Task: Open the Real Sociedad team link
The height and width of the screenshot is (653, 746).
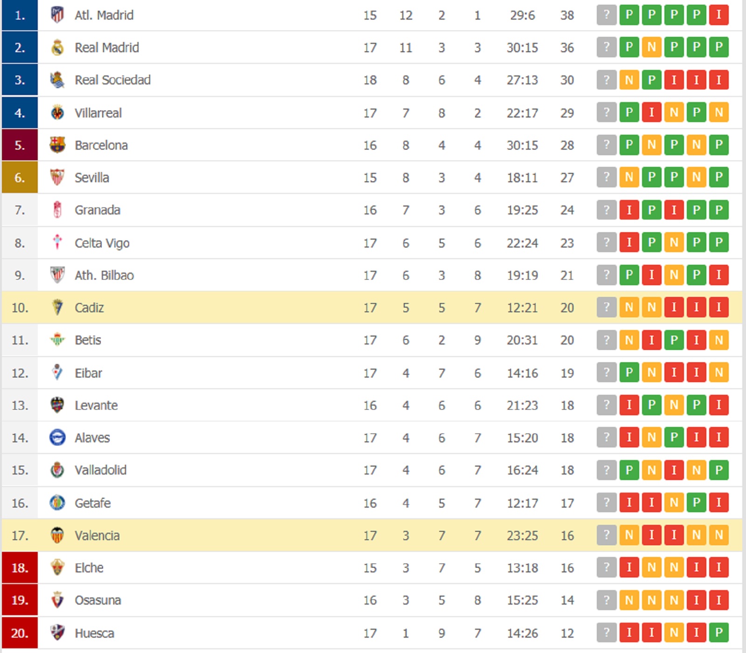Action: [x=112, y=80]
